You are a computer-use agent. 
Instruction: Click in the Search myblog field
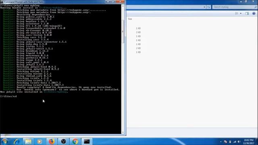233,7
